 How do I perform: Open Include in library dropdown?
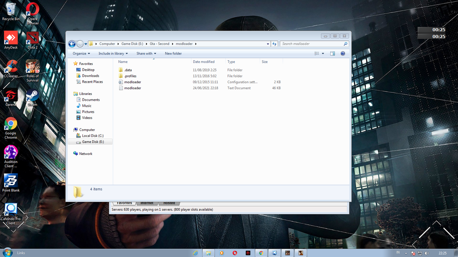(x=113, y=54)
